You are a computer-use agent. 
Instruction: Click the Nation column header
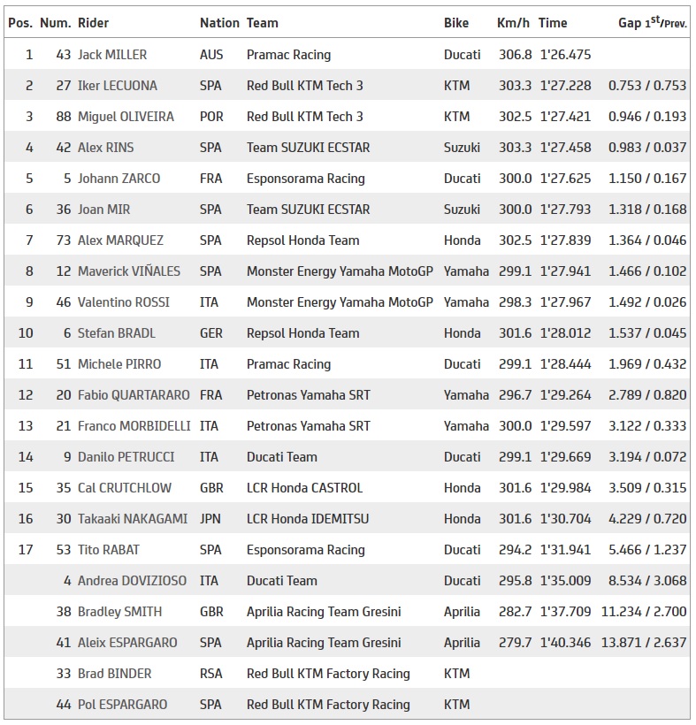pos(219,23)
